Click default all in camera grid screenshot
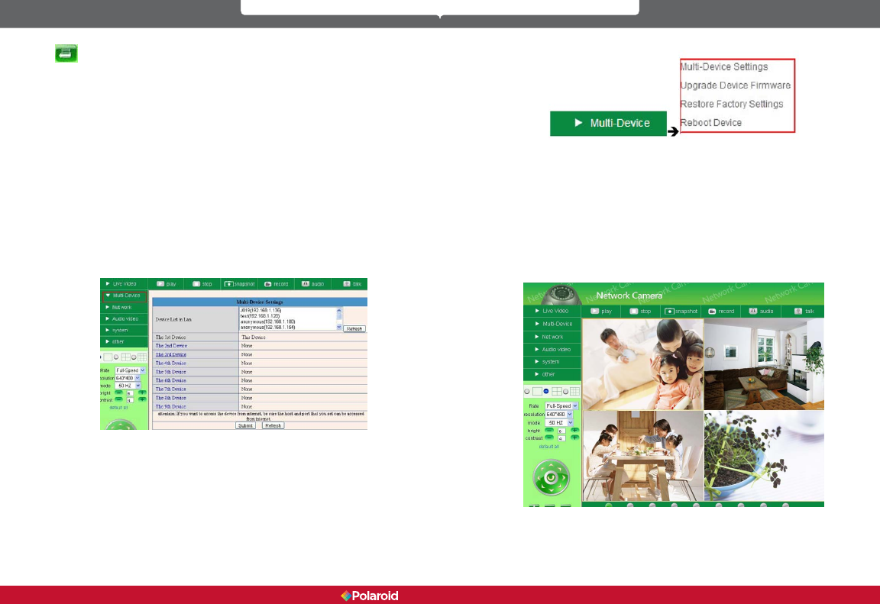The image size is (880, 604). (x=549, y=447)
